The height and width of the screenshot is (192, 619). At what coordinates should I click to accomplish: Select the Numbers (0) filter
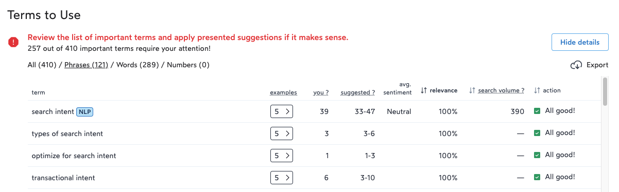(188, 65)
